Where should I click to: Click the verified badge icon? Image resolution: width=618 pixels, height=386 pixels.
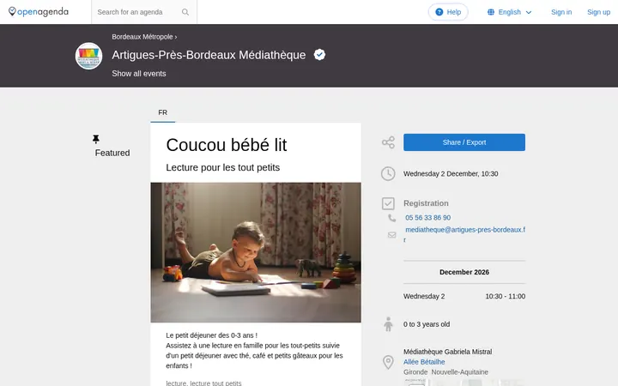[319, 55]
